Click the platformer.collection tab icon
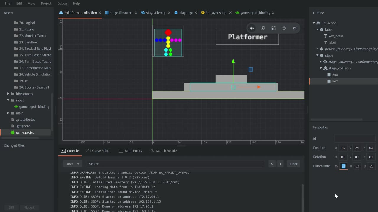 click(x=61, y=13)
